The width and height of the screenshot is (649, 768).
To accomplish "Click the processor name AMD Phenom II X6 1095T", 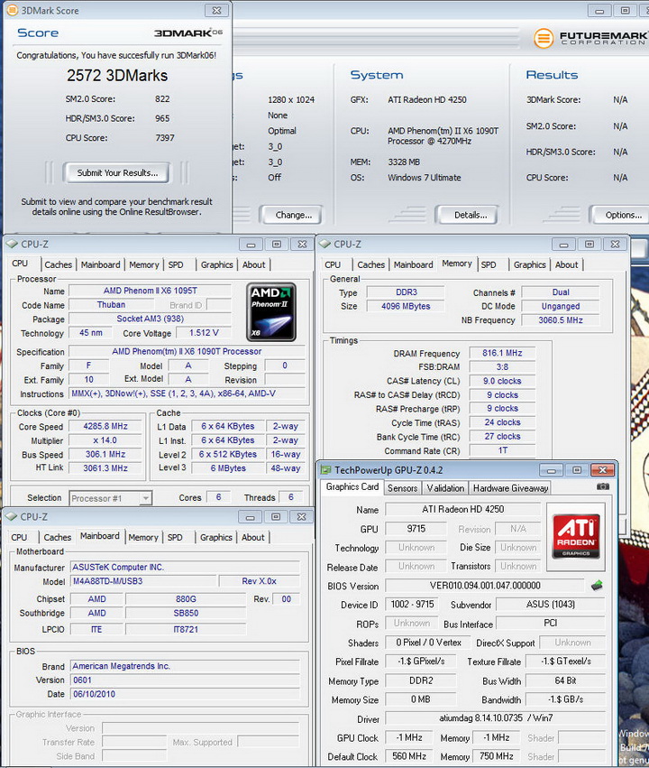I will point(151,291).
